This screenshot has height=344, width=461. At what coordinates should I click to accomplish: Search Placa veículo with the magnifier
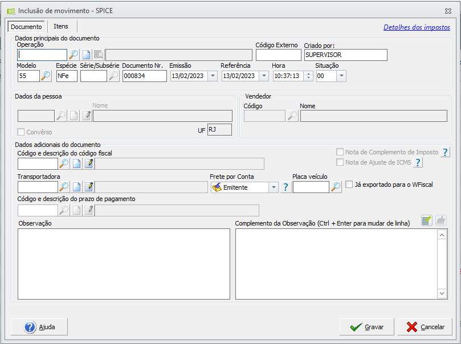[x=336, y=187]
